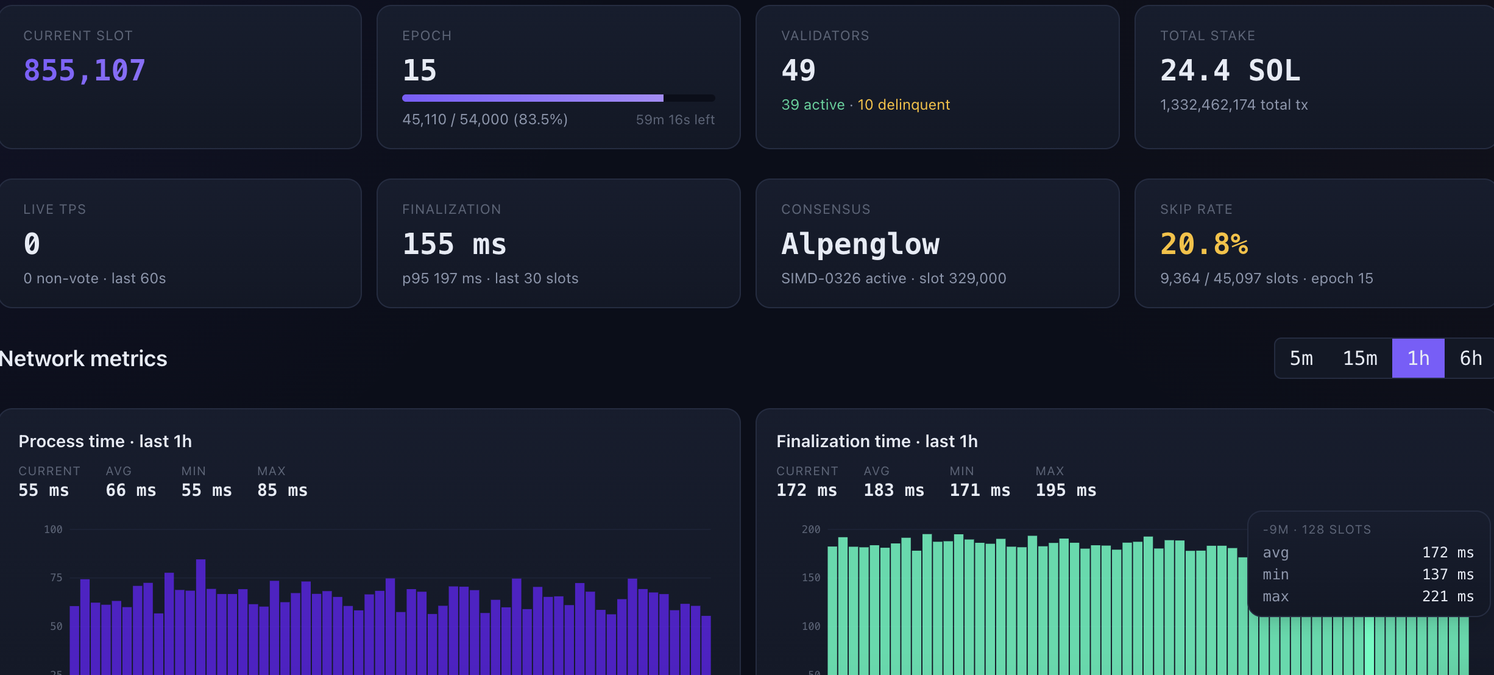Click the 100 axis label on Process time chart
Screen dimensions: 1494x675
[x=53, y=529]
